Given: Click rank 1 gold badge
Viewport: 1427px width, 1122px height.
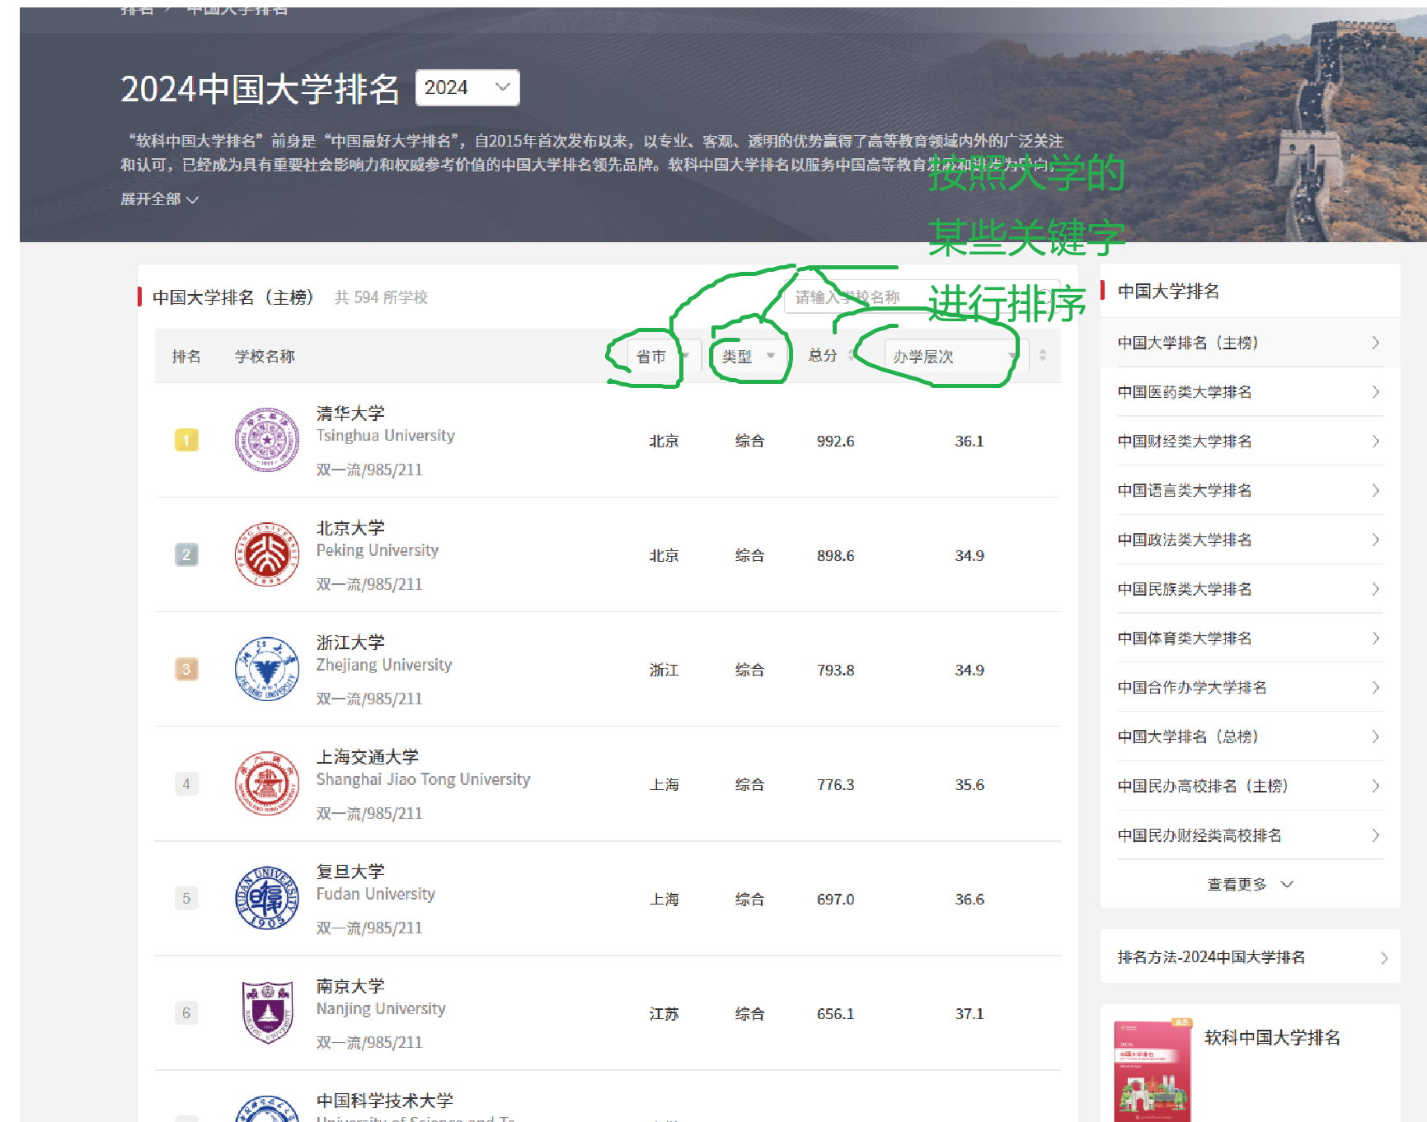Looking at the screenshot, I should 186,440.
